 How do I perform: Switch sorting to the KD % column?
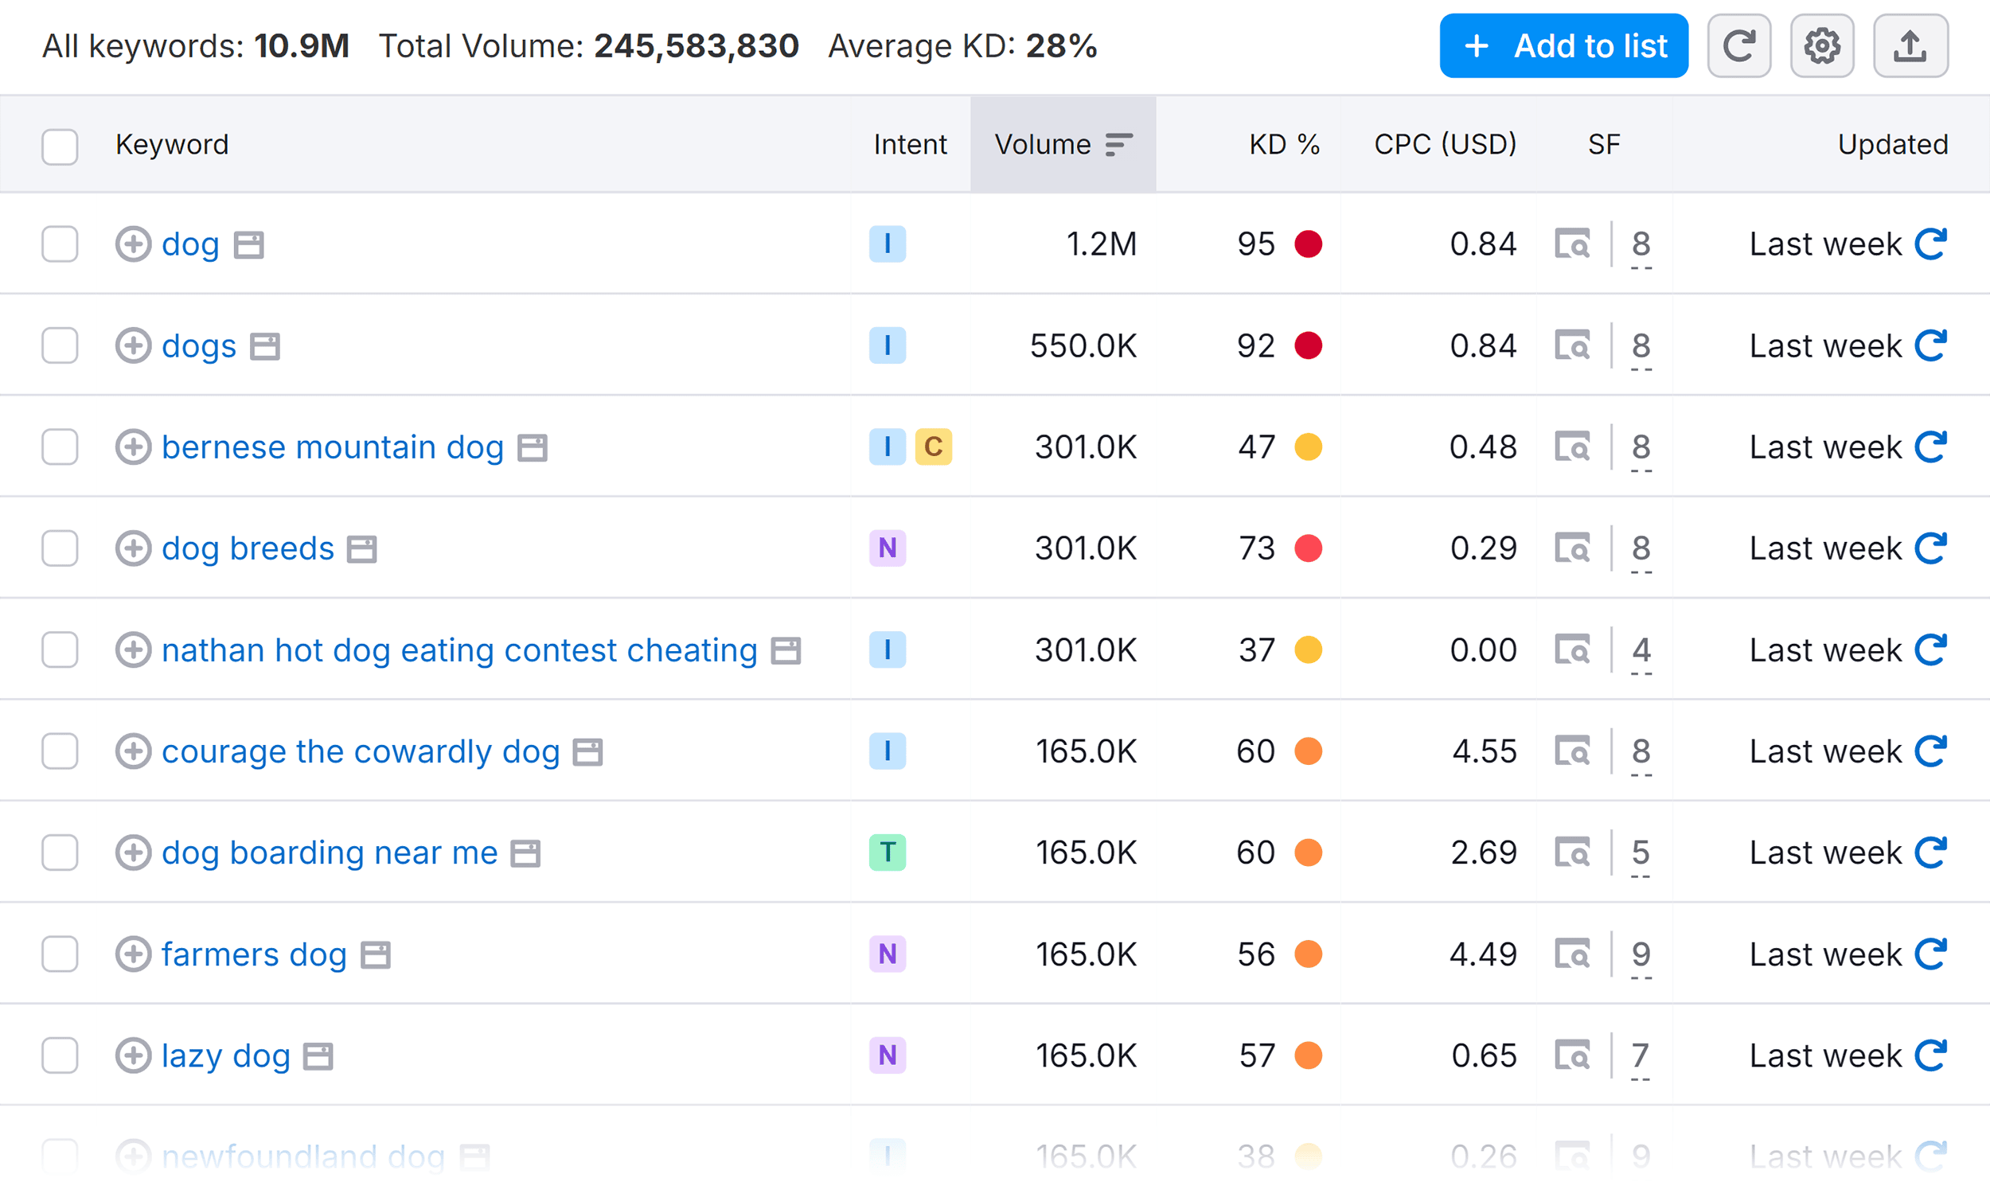1282,144
